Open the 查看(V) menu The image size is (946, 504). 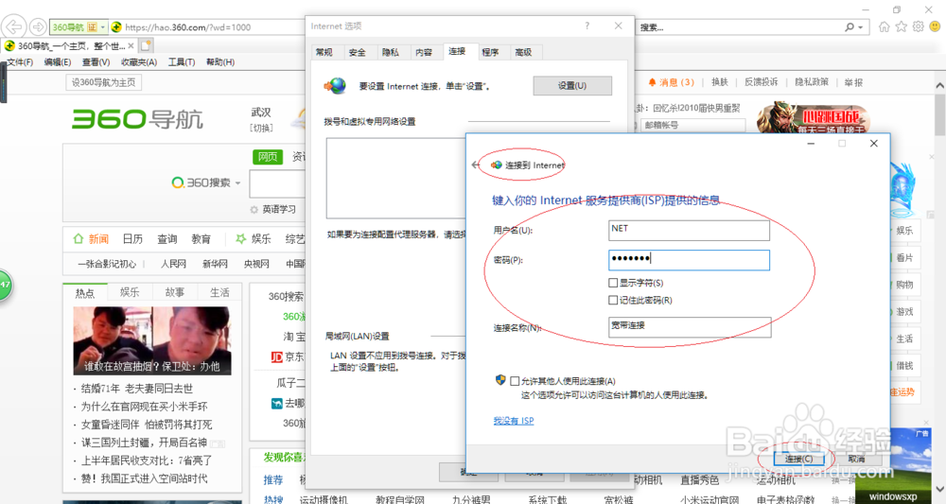(x=96, y=62)
